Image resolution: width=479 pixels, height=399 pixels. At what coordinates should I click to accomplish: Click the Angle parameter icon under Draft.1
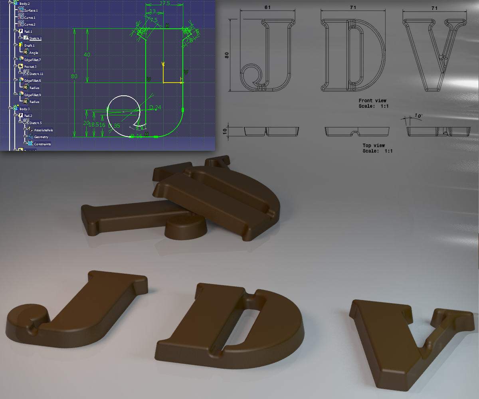(26, 52)
